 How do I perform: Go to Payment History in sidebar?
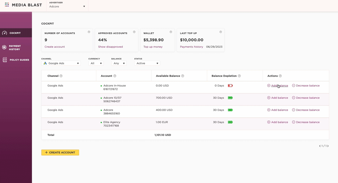point(15,47)
